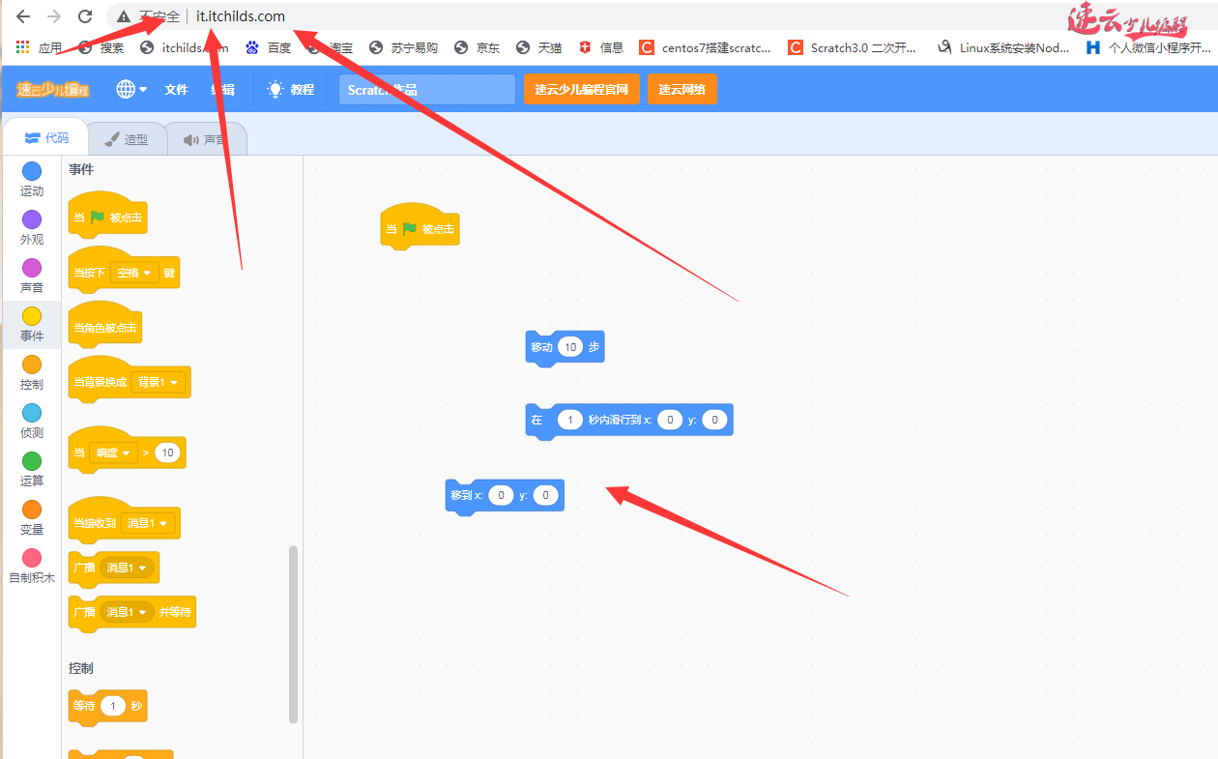Open the message1 dropdown in receive block

(x=148, y=523)
